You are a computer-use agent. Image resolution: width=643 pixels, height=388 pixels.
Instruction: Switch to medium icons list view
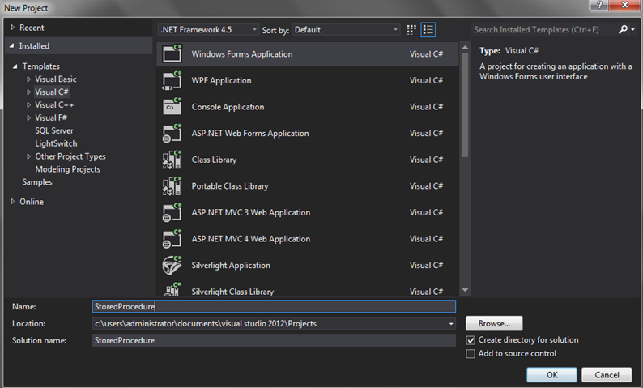click(x=428, y=29)
